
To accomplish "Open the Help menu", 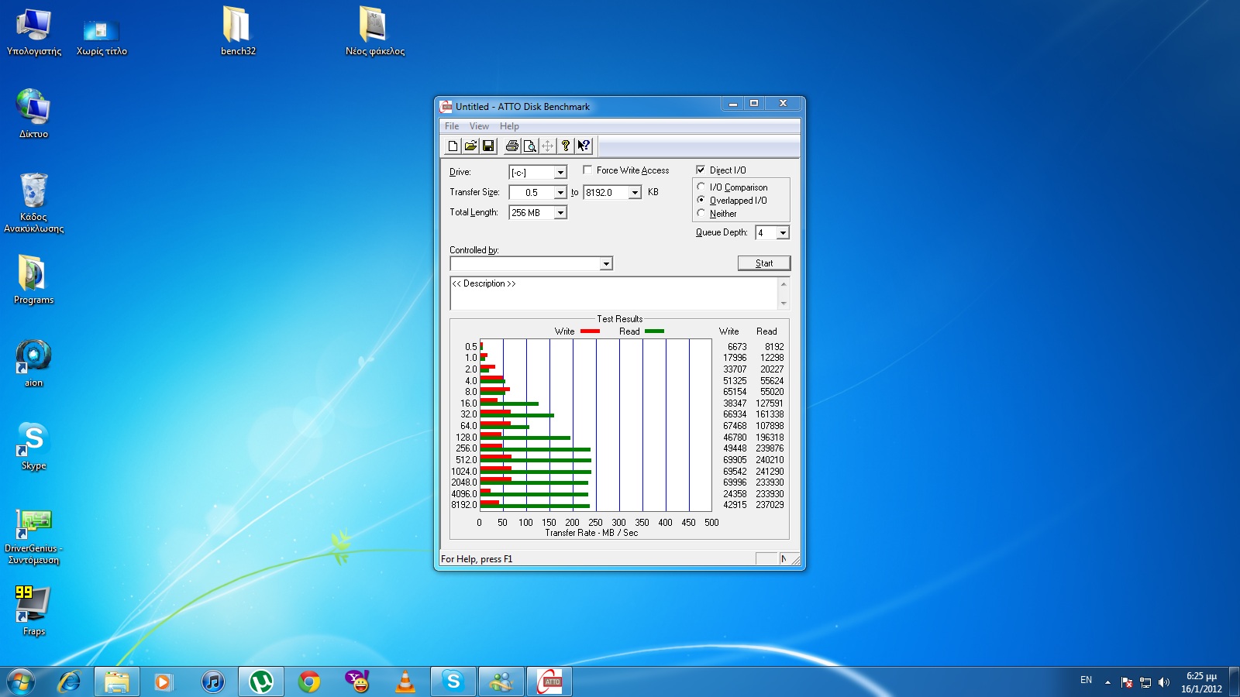I will 509,126.
